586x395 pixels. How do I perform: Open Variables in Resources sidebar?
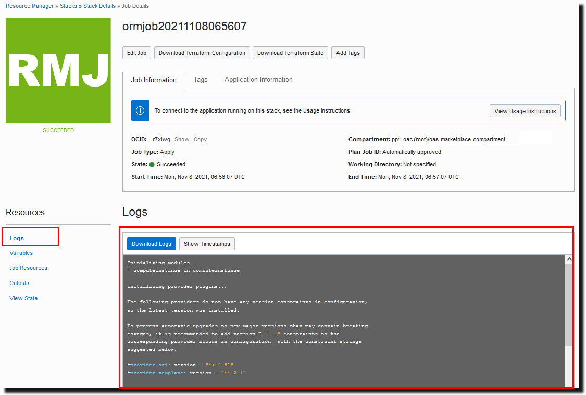21,253
